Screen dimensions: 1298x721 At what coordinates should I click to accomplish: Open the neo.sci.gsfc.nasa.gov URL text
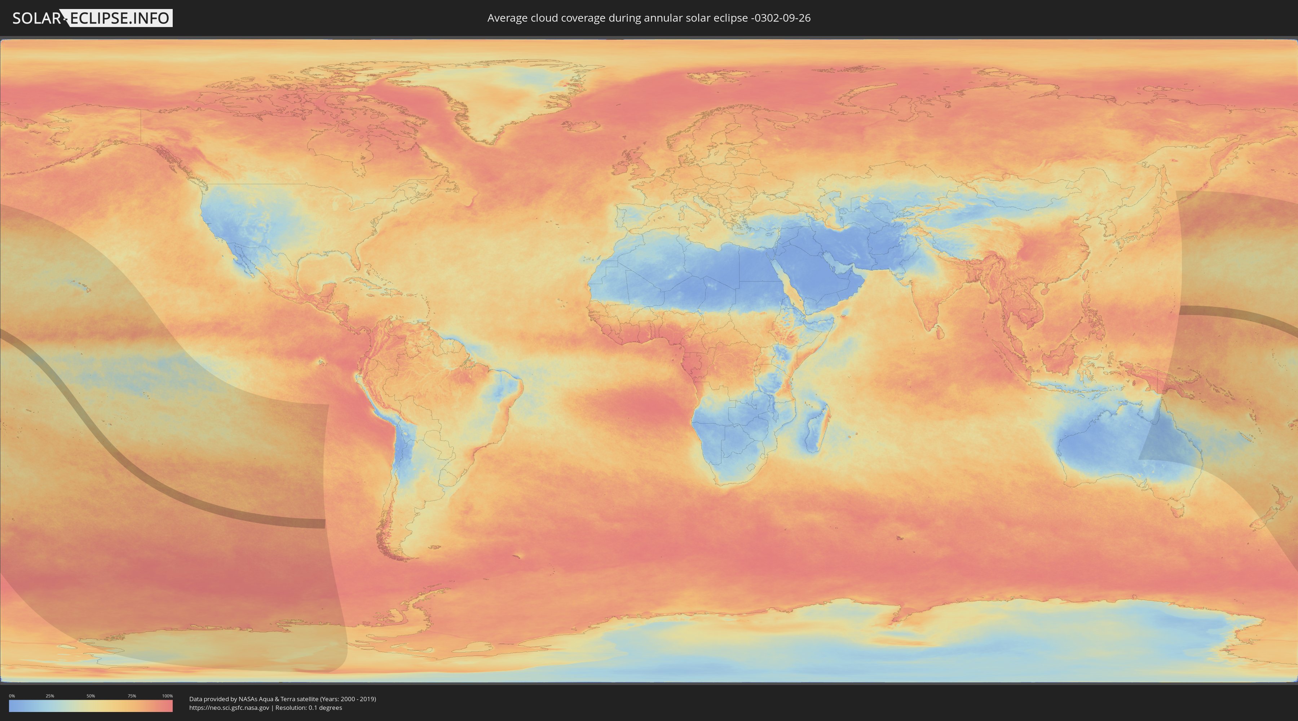(x=229, y=708)
